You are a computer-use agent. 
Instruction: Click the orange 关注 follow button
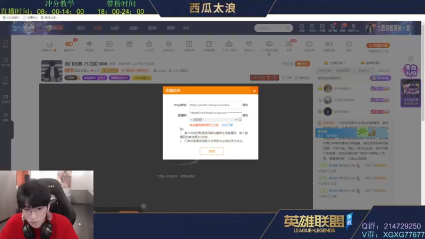pyautogui.click(x=302, y=64)
